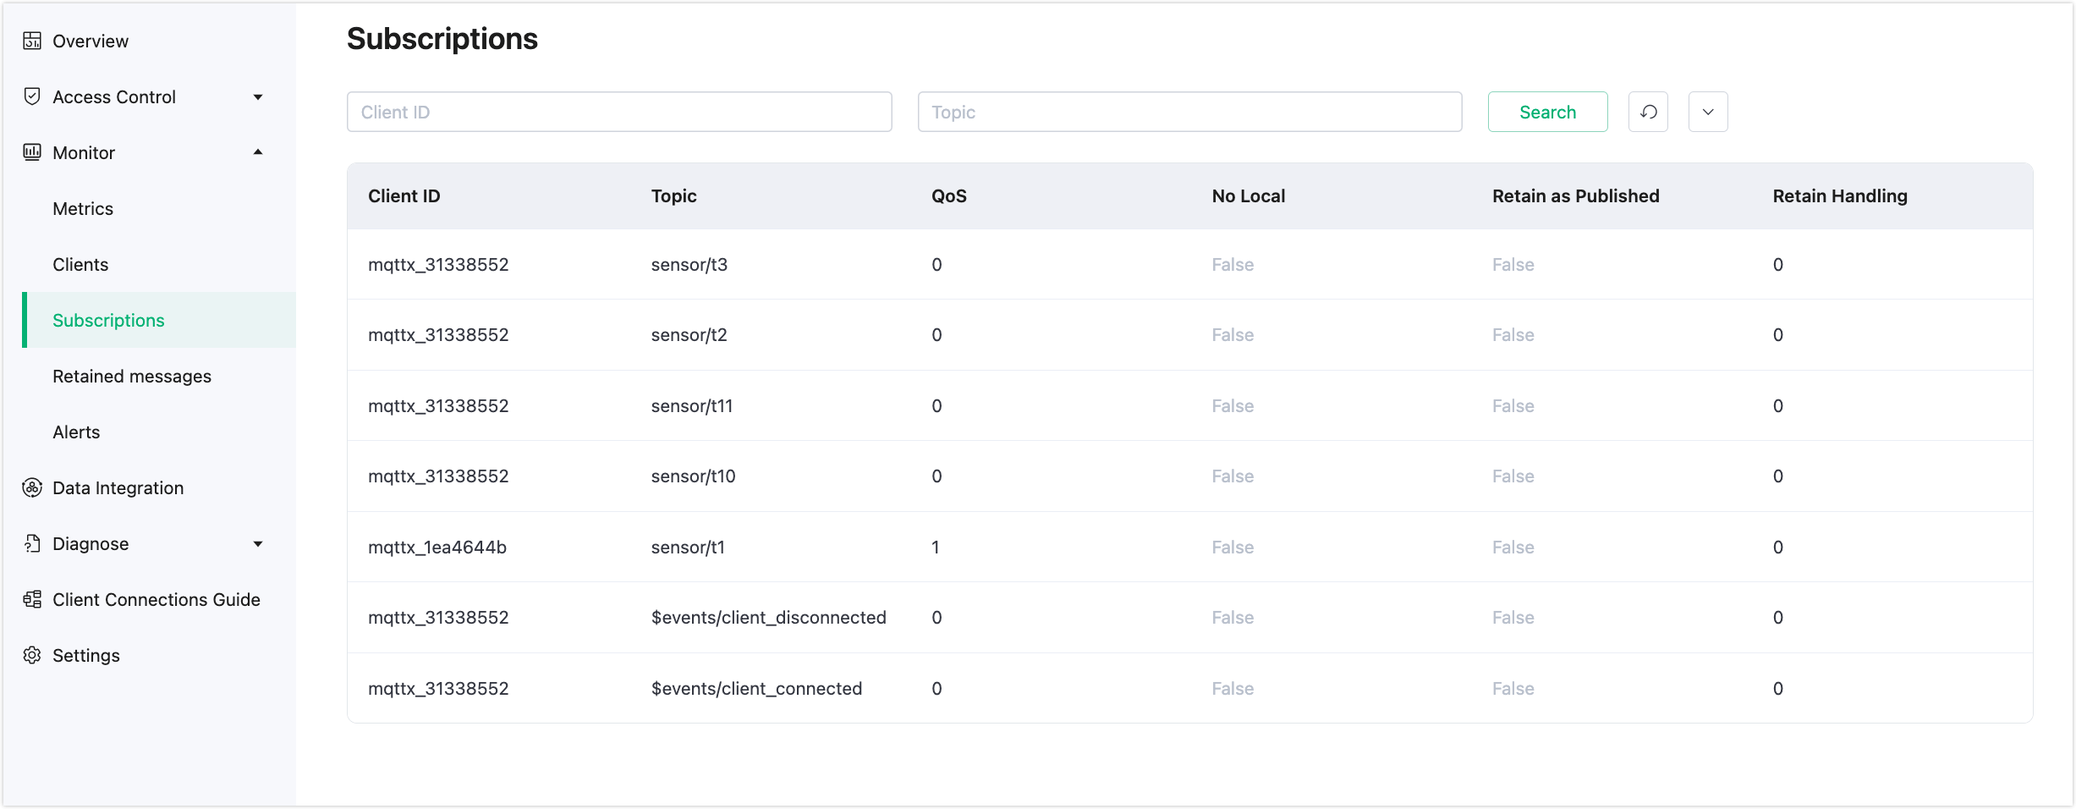The width and height of the screenshot is (2076, 809).
Task: Click the Data Integration icon
Action: tap(32, 487)
